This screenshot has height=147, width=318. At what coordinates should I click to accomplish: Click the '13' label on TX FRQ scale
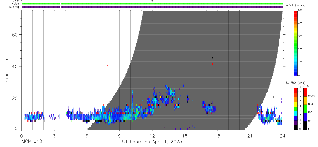pyautogui.click(x=300, y=110)
